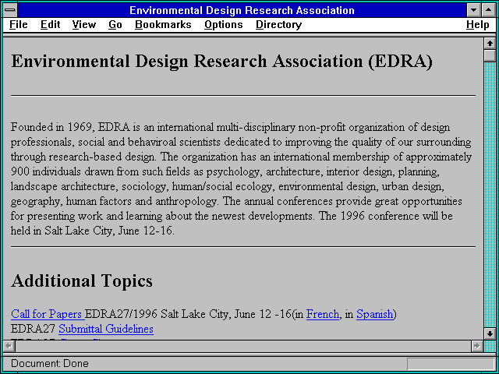Viewport: 499px width, 374px height.
Task: Click the vertical scrollbar up arrow
Action: pos(490,44)
